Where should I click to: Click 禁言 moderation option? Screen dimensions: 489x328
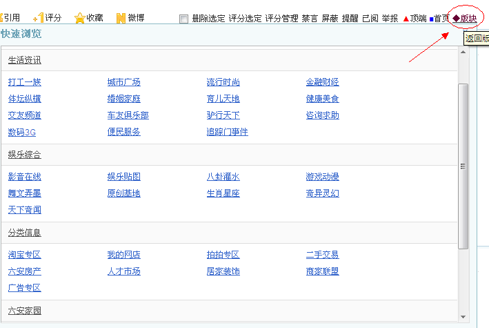coord(310,19)
